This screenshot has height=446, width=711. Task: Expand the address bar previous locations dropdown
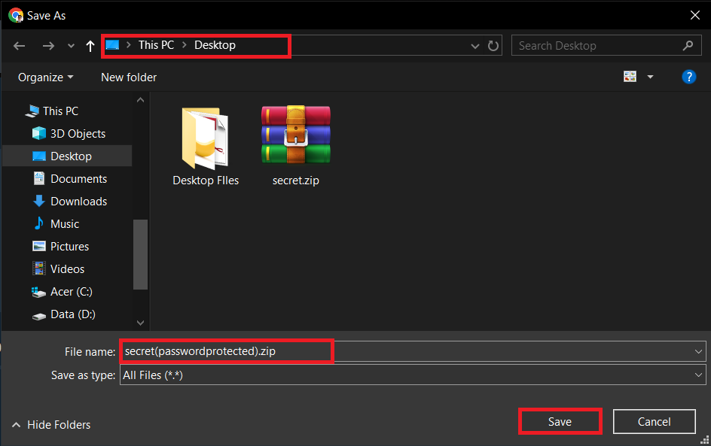[475, 46]
